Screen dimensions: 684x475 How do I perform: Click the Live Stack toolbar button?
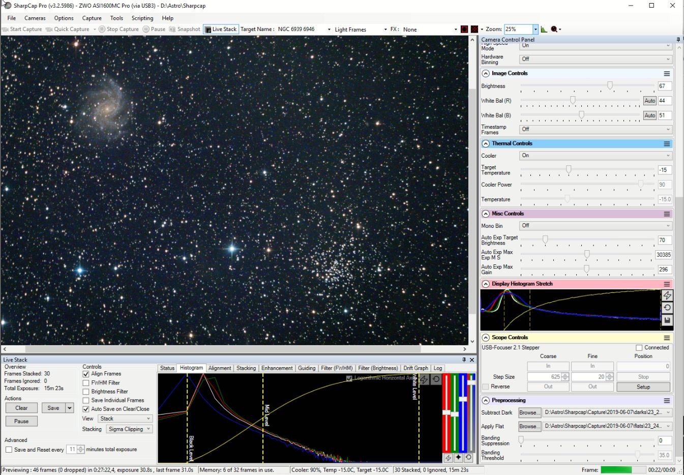pyautogui.click(x=221, y=29)
